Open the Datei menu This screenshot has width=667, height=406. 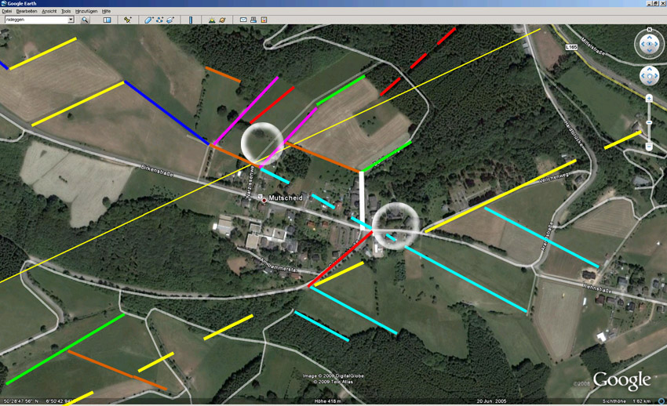click(7, 11)
